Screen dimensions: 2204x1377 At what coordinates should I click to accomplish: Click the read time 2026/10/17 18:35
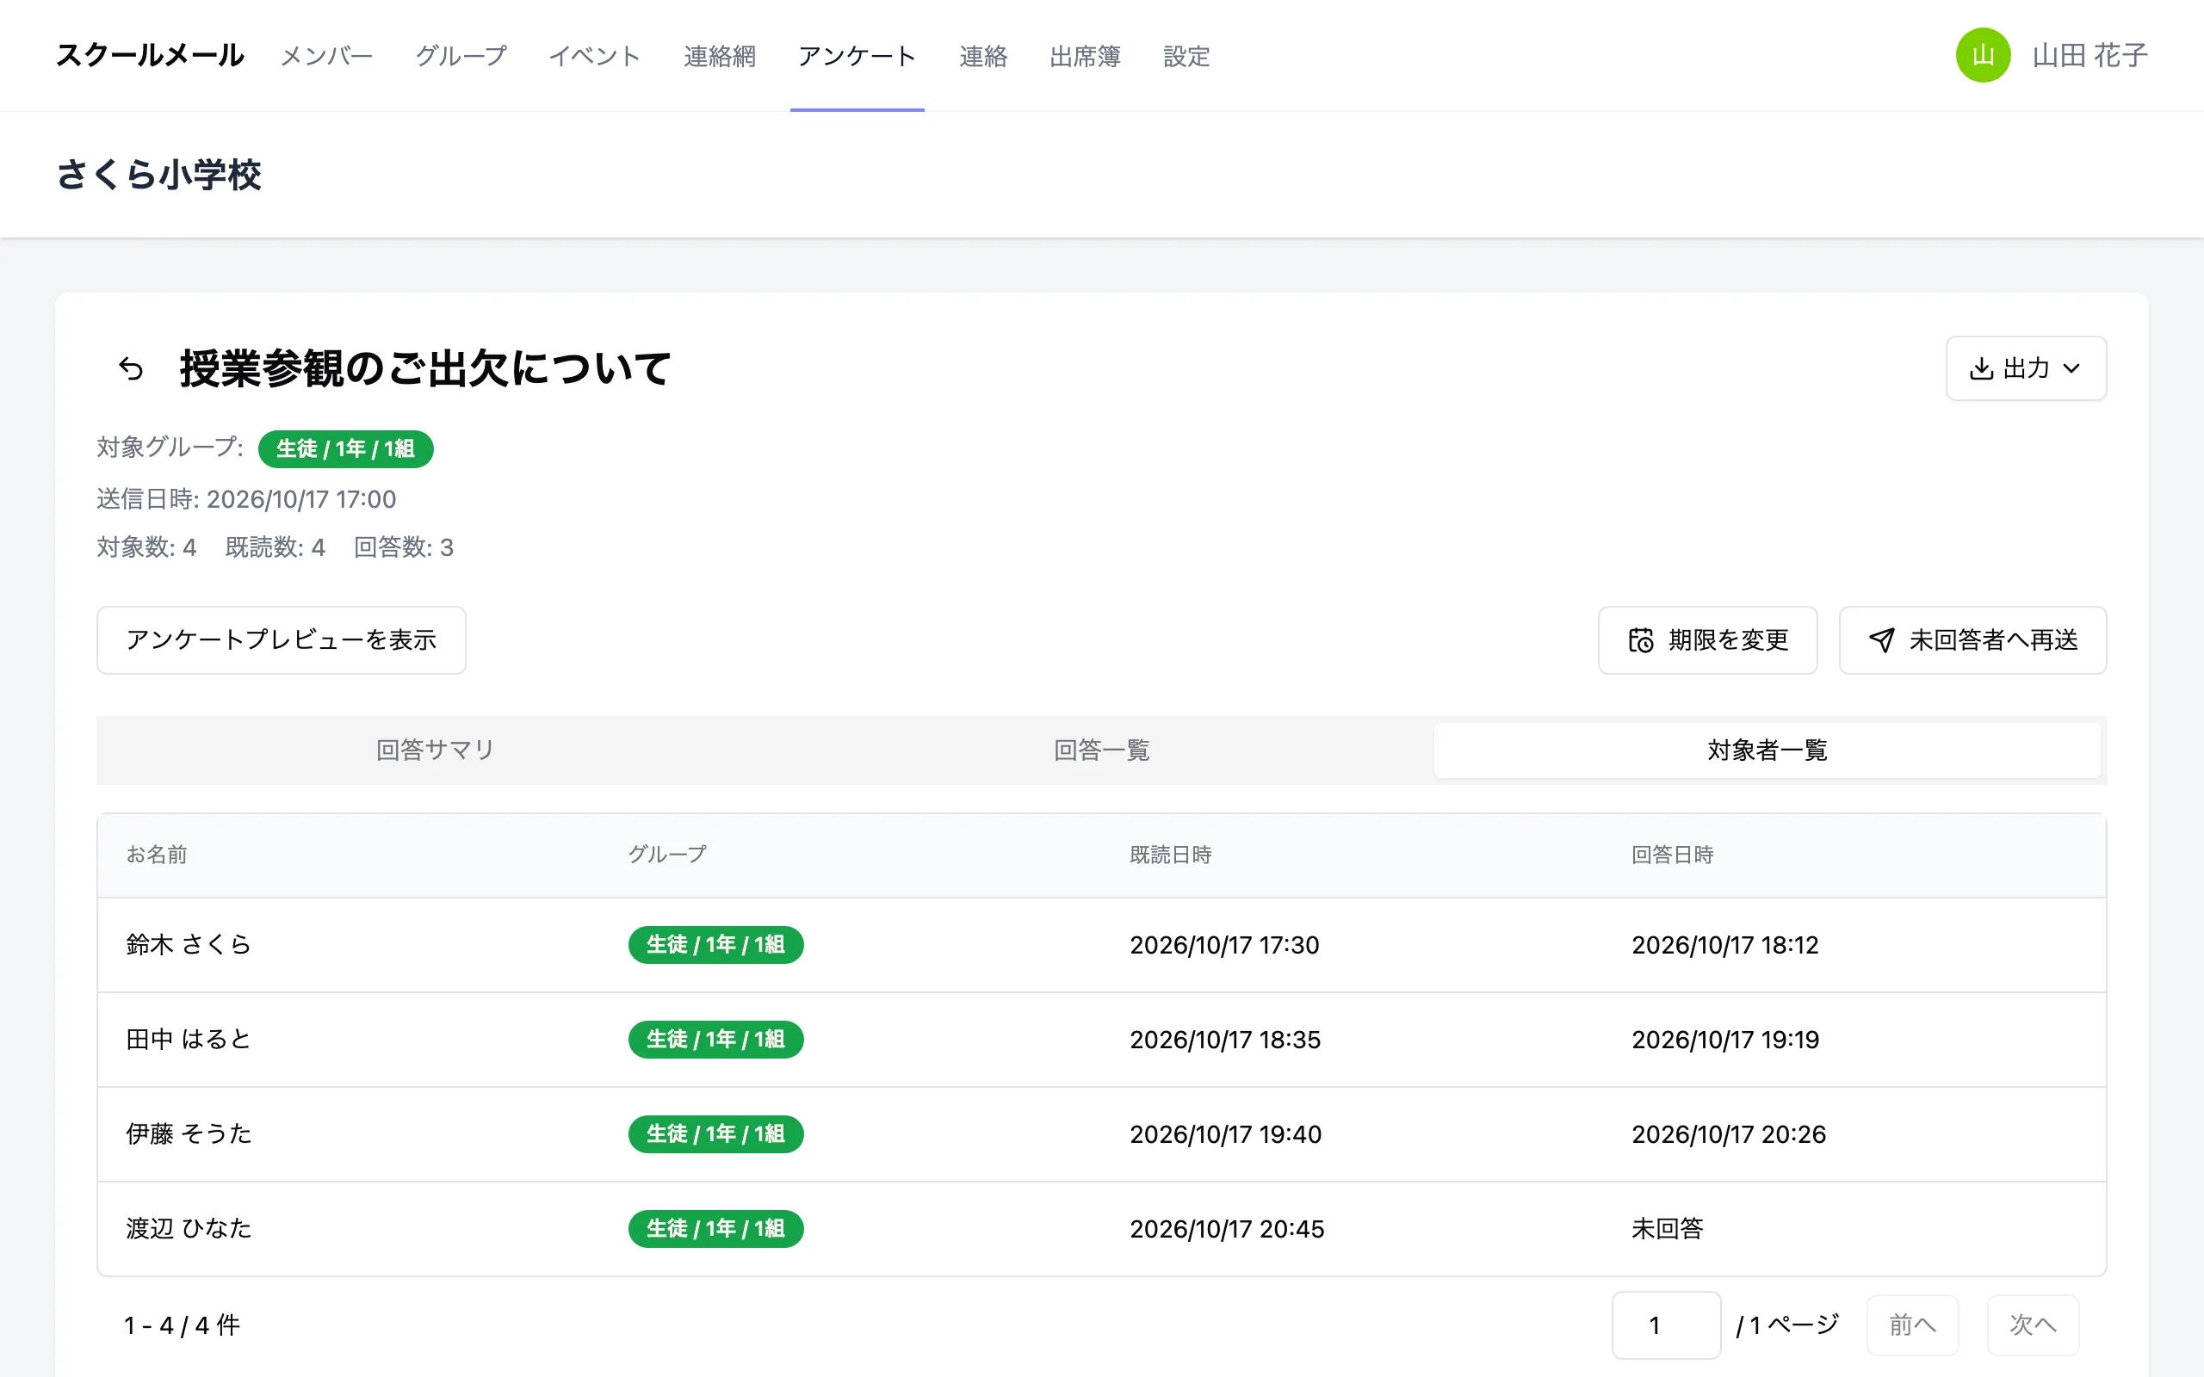[1225, 1040]
